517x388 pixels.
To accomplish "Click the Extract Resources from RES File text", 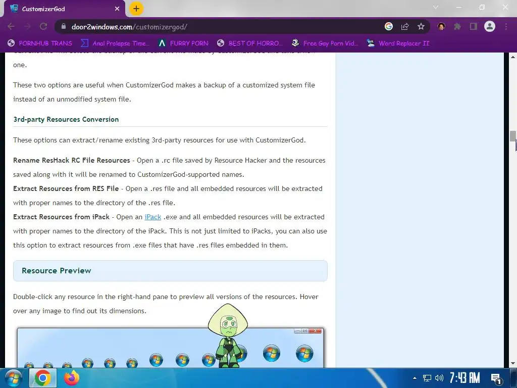I will [66, 189].
